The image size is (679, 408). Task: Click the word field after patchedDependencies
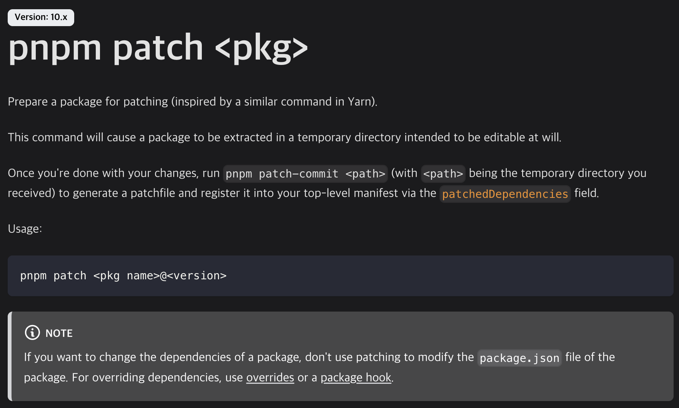(x=586, y=193)
